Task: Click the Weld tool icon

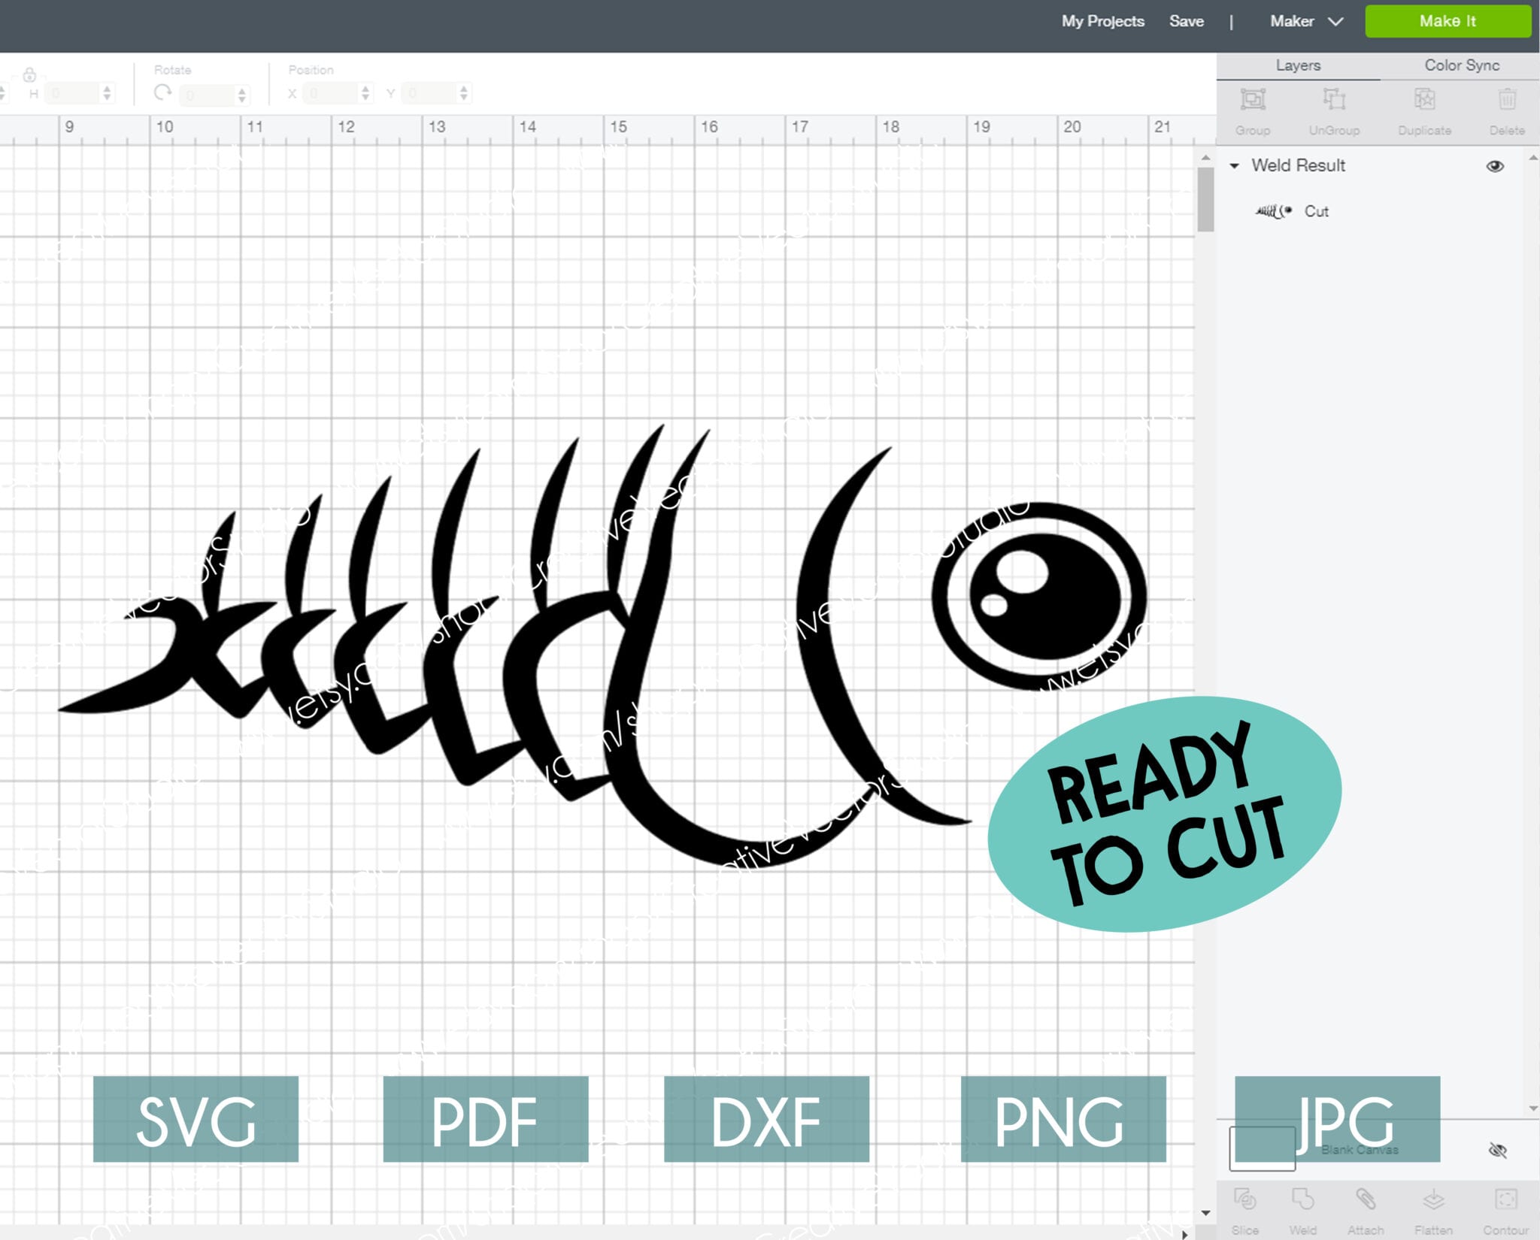Action: [1302, 1199]
